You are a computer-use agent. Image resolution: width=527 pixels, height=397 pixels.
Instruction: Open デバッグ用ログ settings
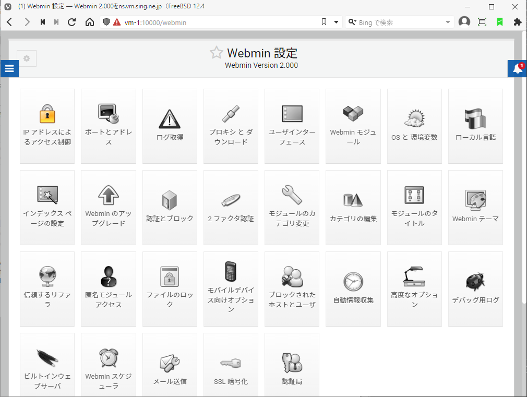[x=475, y=289]
